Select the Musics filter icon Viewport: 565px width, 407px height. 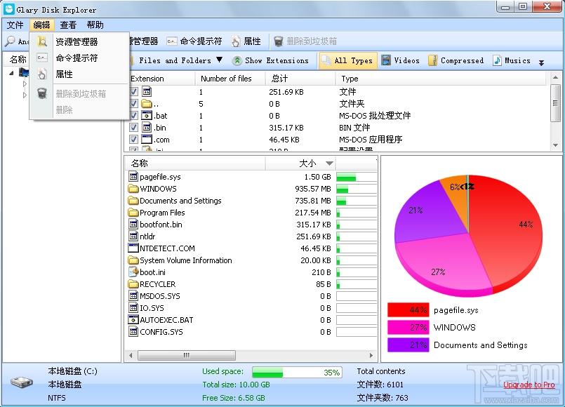point(497,60)
